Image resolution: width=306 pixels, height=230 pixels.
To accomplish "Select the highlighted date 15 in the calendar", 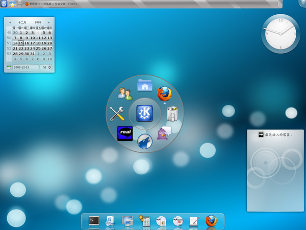I will click(21, 43).
